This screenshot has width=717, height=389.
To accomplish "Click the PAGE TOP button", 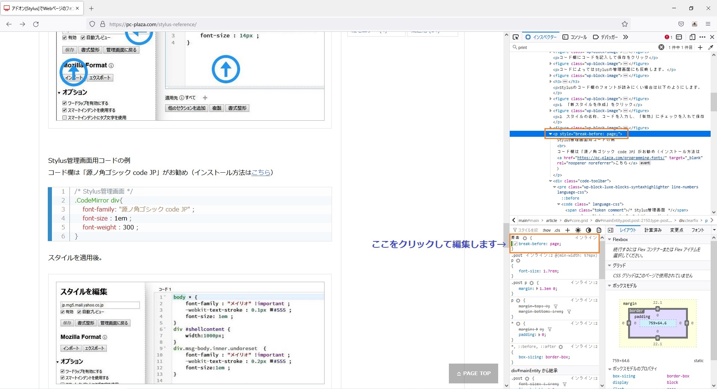I will pyautogui.click(x=473, y=373).
